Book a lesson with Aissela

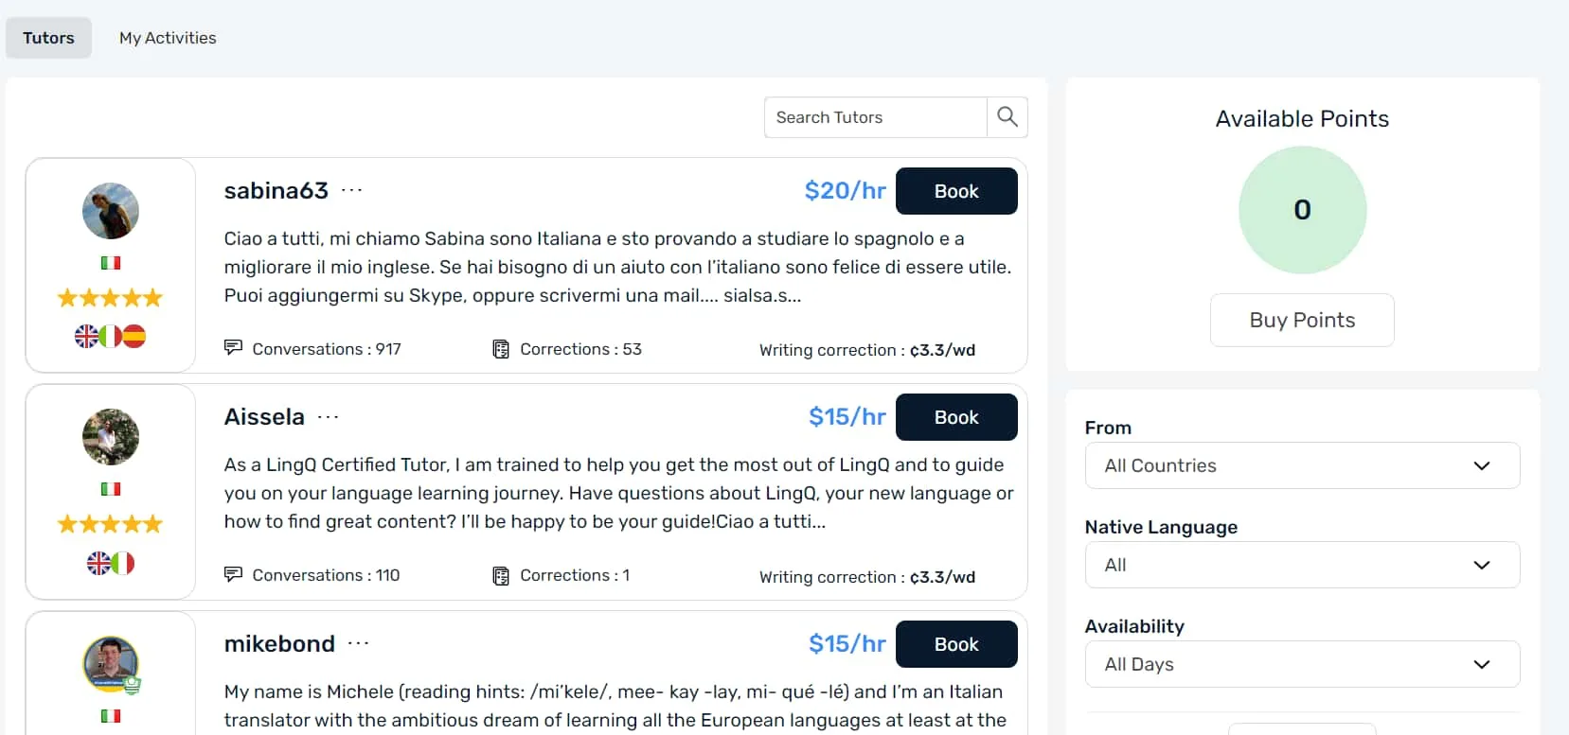coord(956,417)
